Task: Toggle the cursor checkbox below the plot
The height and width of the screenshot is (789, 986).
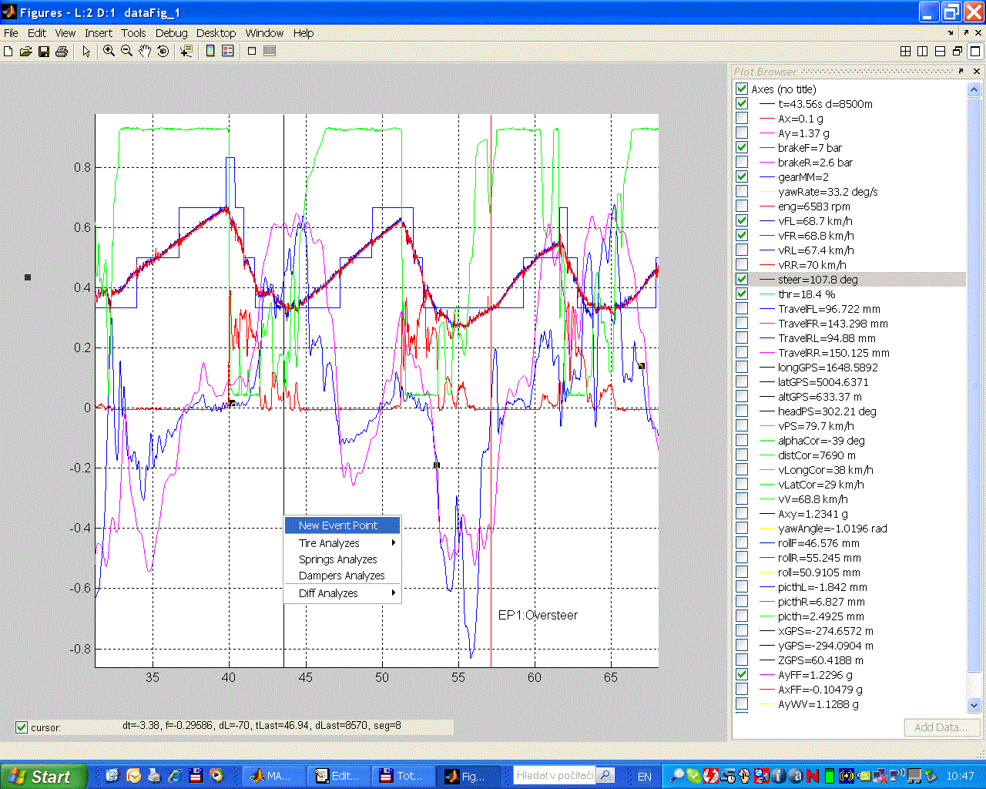Action: [x=22, y=727]
